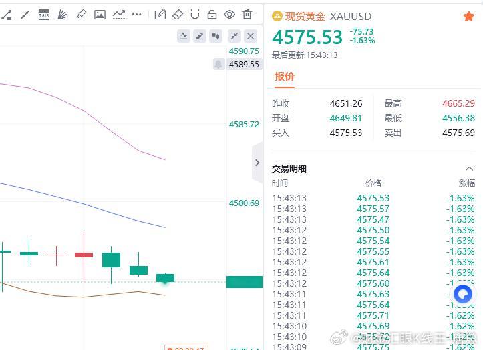
Task: Open more drawing tools (three dots)
Action: point(136,15)
